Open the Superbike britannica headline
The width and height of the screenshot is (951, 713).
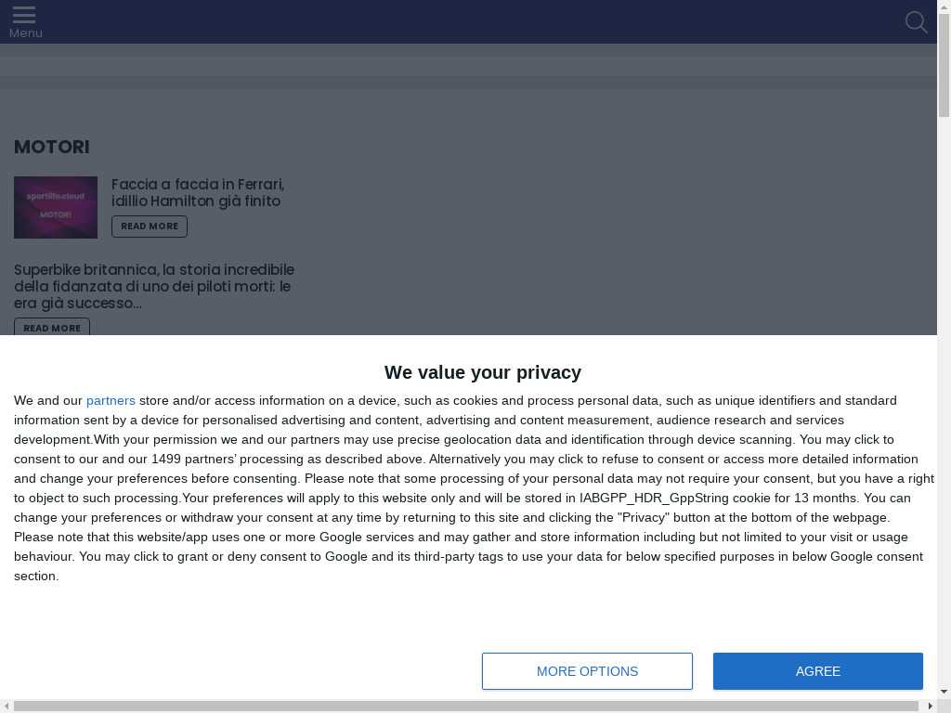point(154,286)
